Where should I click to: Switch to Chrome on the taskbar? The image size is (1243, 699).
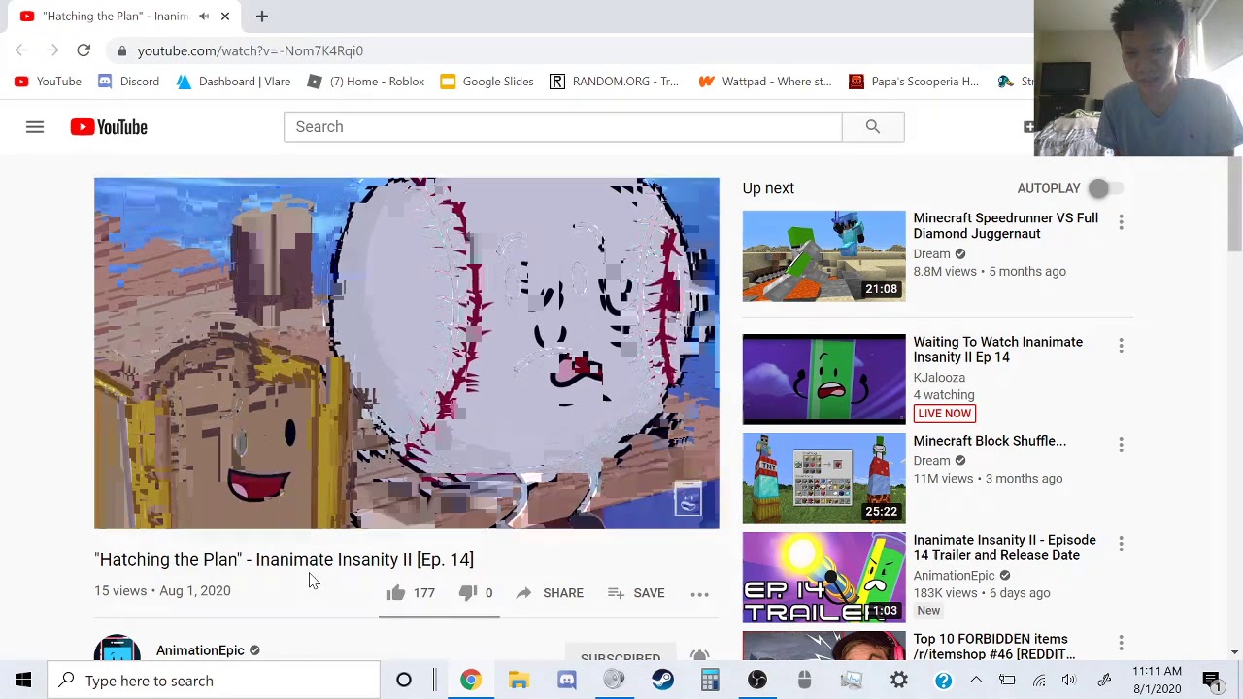(x=470, y=681)
